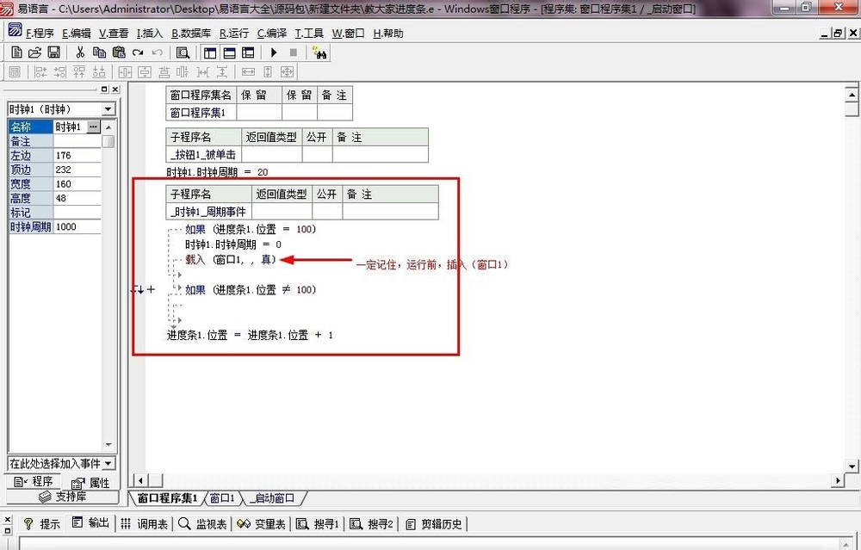The image size is (861, 550).
Task: Click the editor vertical scrollbar down arrow
Action: (852, 466)
